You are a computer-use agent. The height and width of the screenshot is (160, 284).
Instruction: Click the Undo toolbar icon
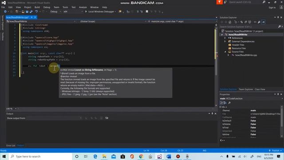coord(36,12)
